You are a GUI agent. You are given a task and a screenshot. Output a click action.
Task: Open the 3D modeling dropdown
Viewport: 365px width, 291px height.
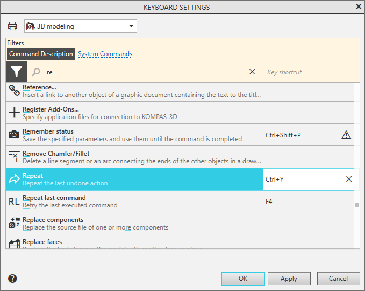click(81, 26)
